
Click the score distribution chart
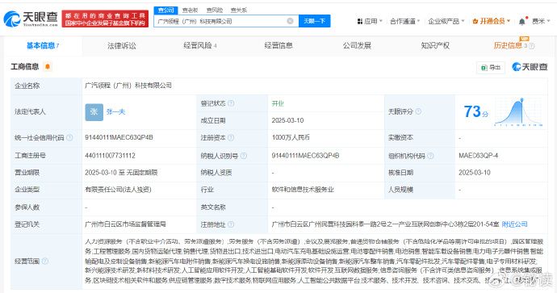[x=518, y=112]
